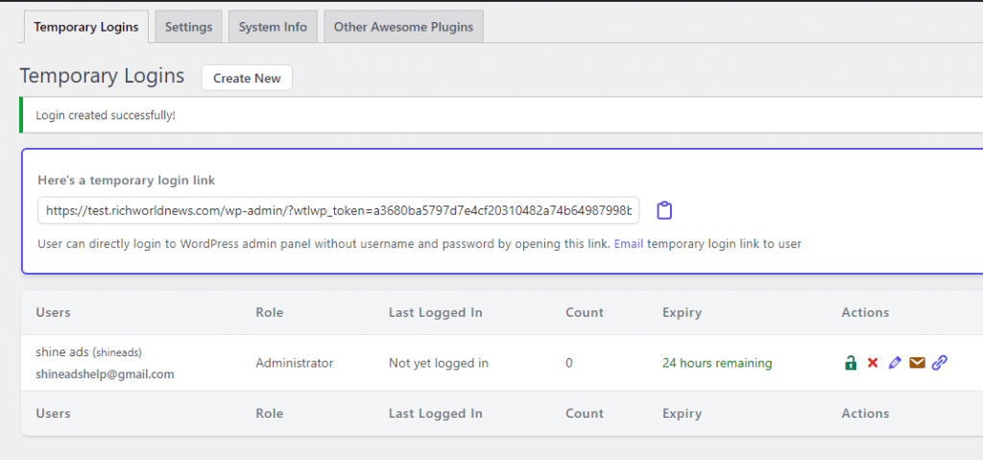Edit the shine ads login with the pencil icon
The image size is (983, 460).
pos(895,363)
